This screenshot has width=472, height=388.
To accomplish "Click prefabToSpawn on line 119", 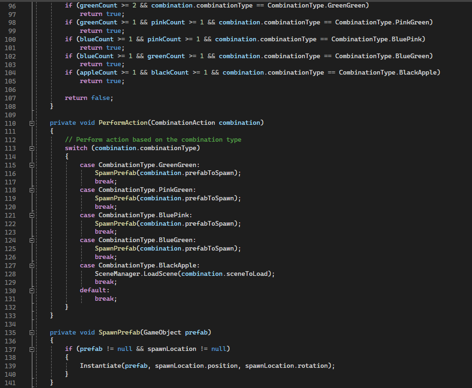I will coord(209,198).
